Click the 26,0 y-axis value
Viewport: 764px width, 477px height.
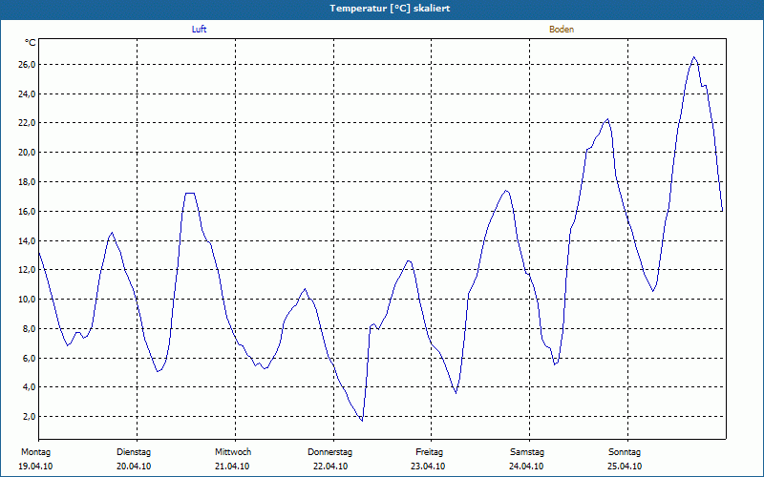pyautogui.click(x=28, y=65)
